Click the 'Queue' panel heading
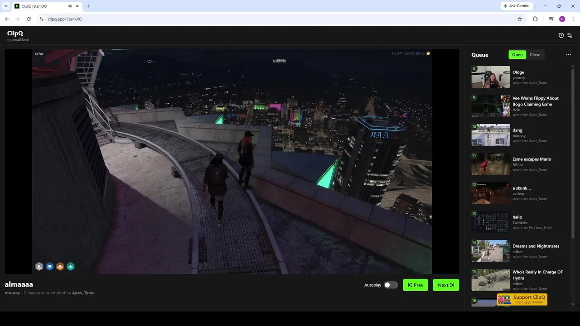Screen dimensions: 580x326 click(x=480, y=55)
